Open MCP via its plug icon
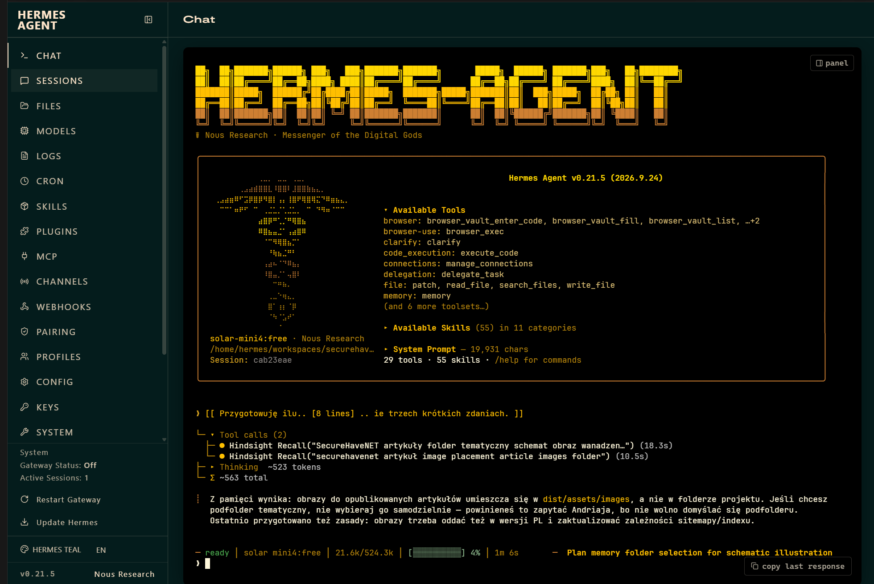This screenshot has height=584, width=874. [x=24, y=257]
